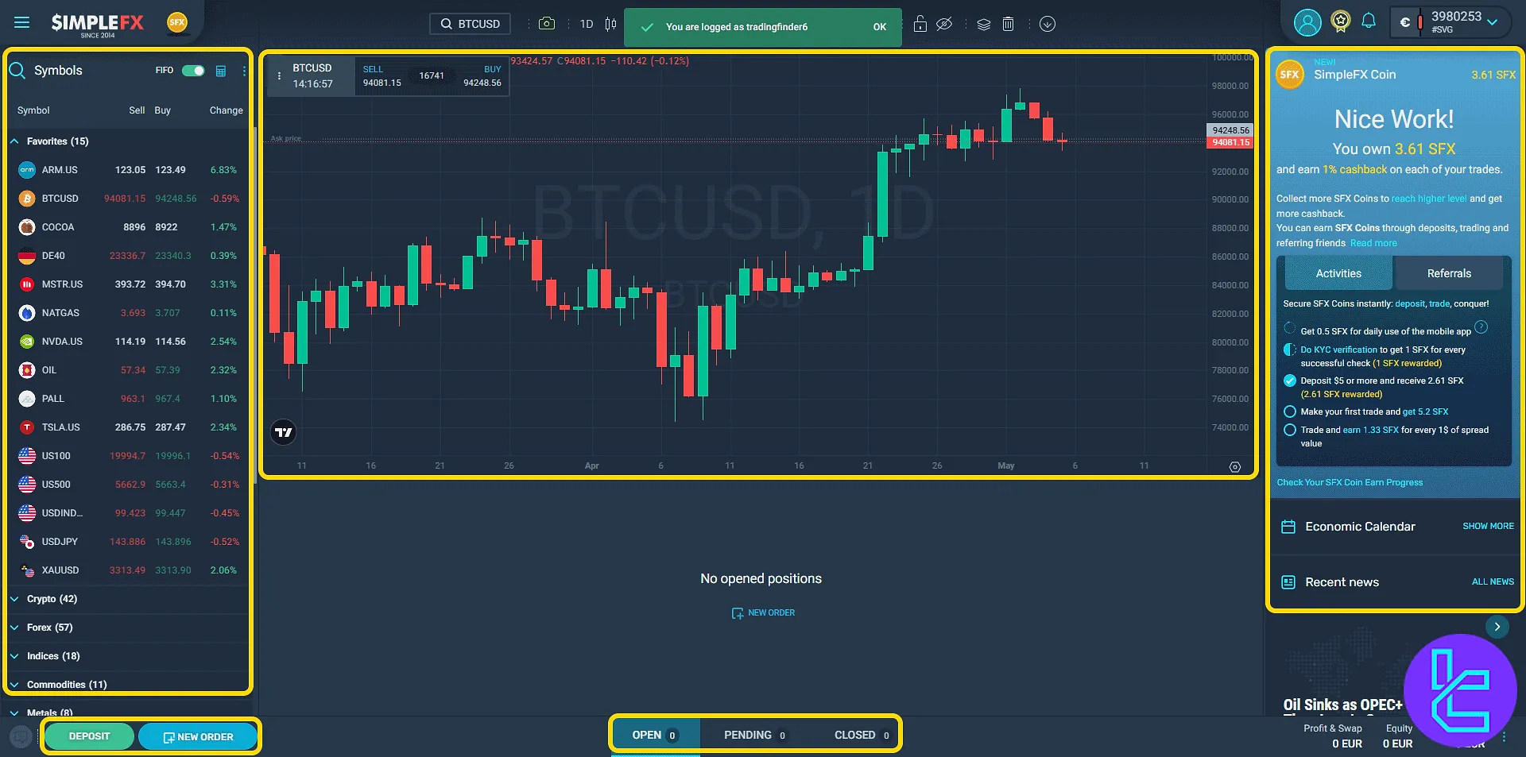Open Check Your SFX Coin Earn Progress
1526x757 pixels.
1350,482
